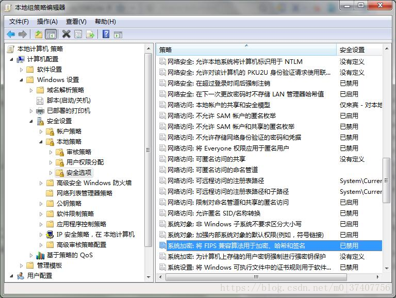Click the 计算机配置 computer icon
This screenshot has height=298, width=396.
(x=21, y=59)
